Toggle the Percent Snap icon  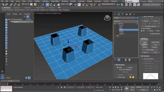click(x=91, y=5)
